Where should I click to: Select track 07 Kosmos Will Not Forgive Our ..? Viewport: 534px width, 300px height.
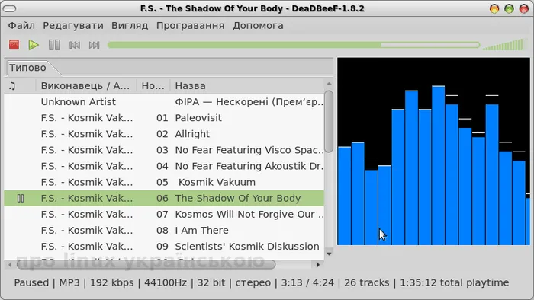point(164,214)
